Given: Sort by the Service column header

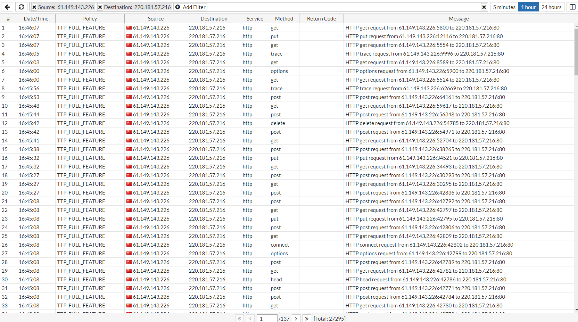Looking at the screenshot, I should (255, 19).
